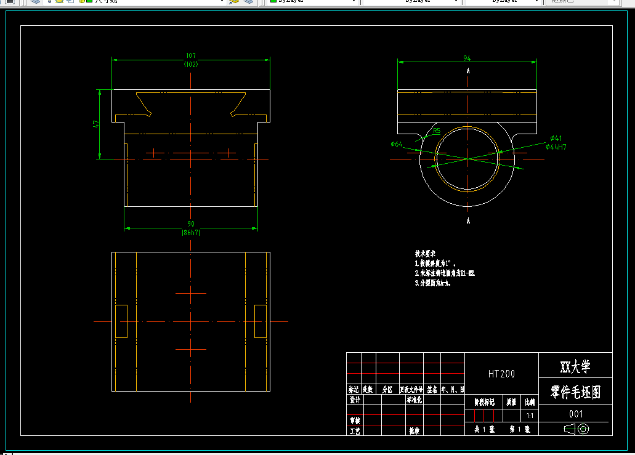Select the 标准化 title block cell
Screen dimensions: 635x455
[415, 400]
